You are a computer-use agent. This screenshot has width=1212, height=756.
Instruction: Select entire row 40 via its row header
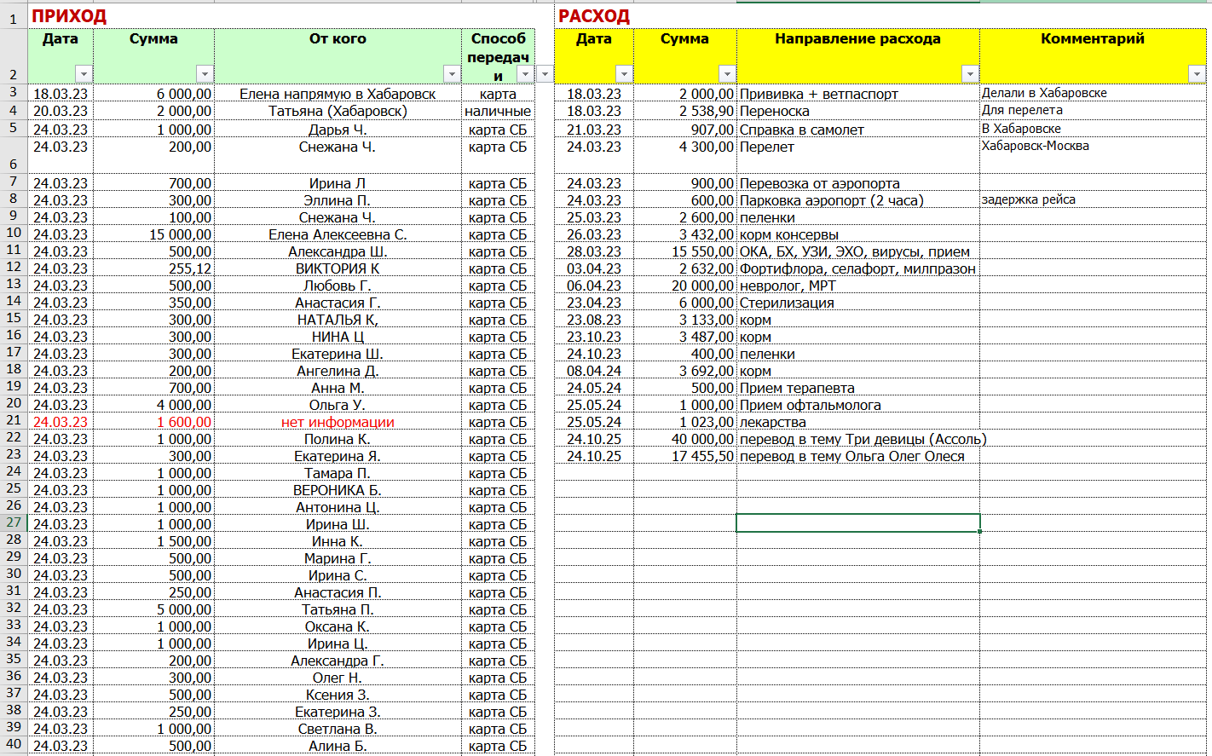coord(13,746)
